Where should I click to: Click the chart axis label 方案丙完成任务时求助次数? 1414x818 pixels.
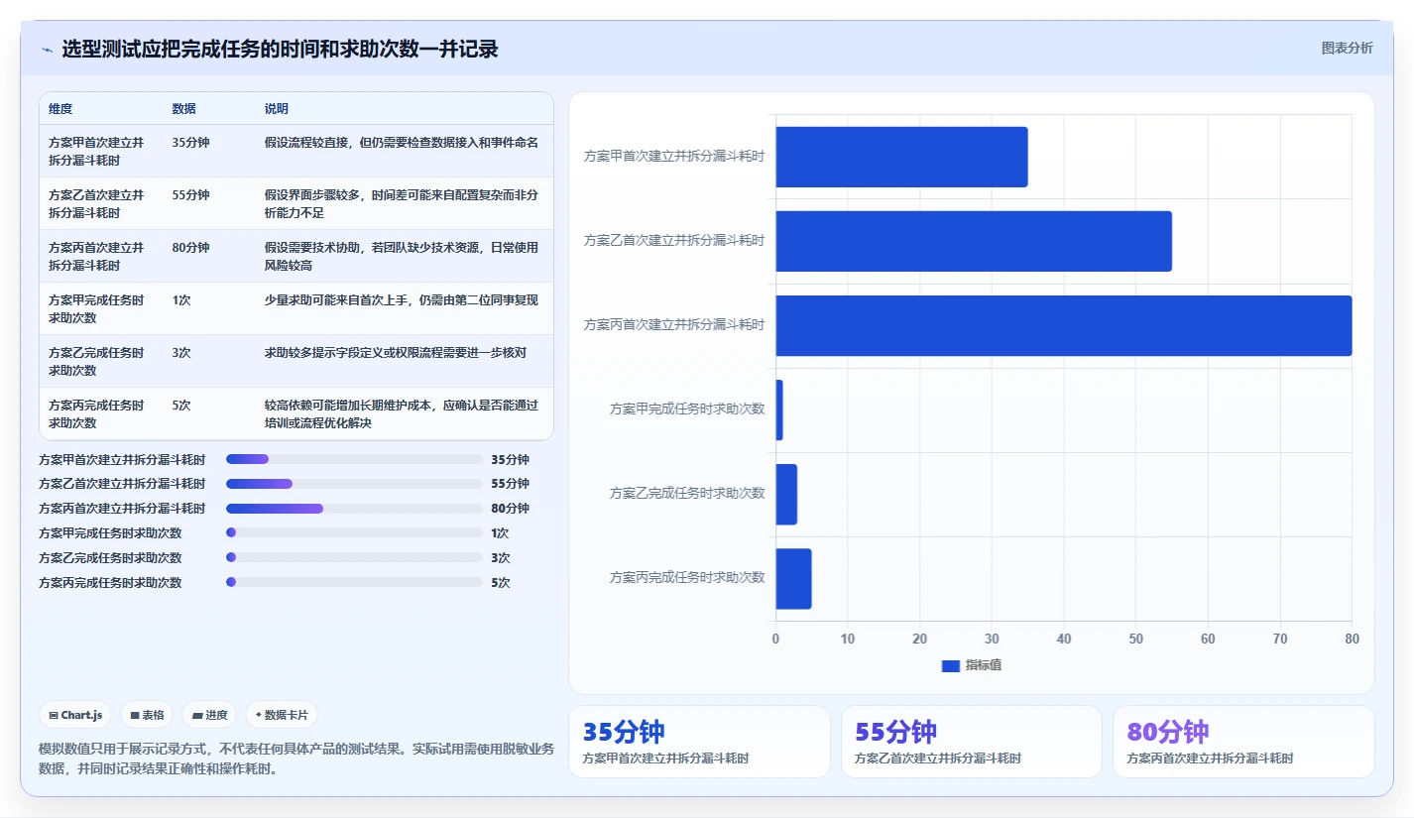(687, 577)
